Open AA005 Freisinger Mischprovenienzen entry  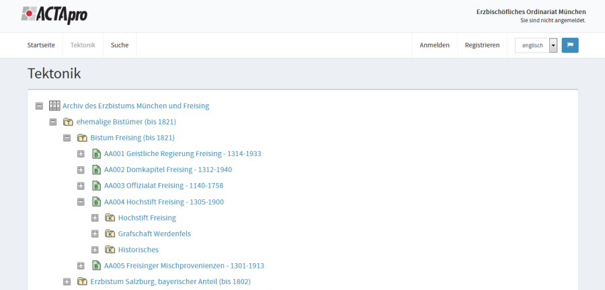[184, 266]
